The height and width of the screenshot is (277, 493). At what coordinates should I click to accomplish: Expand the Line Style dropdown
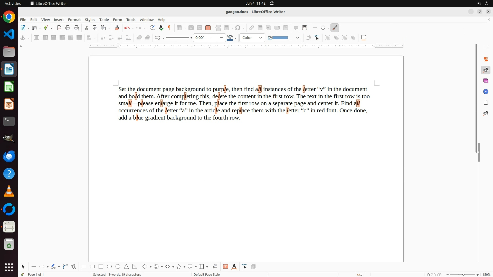(x=191, y=38)
